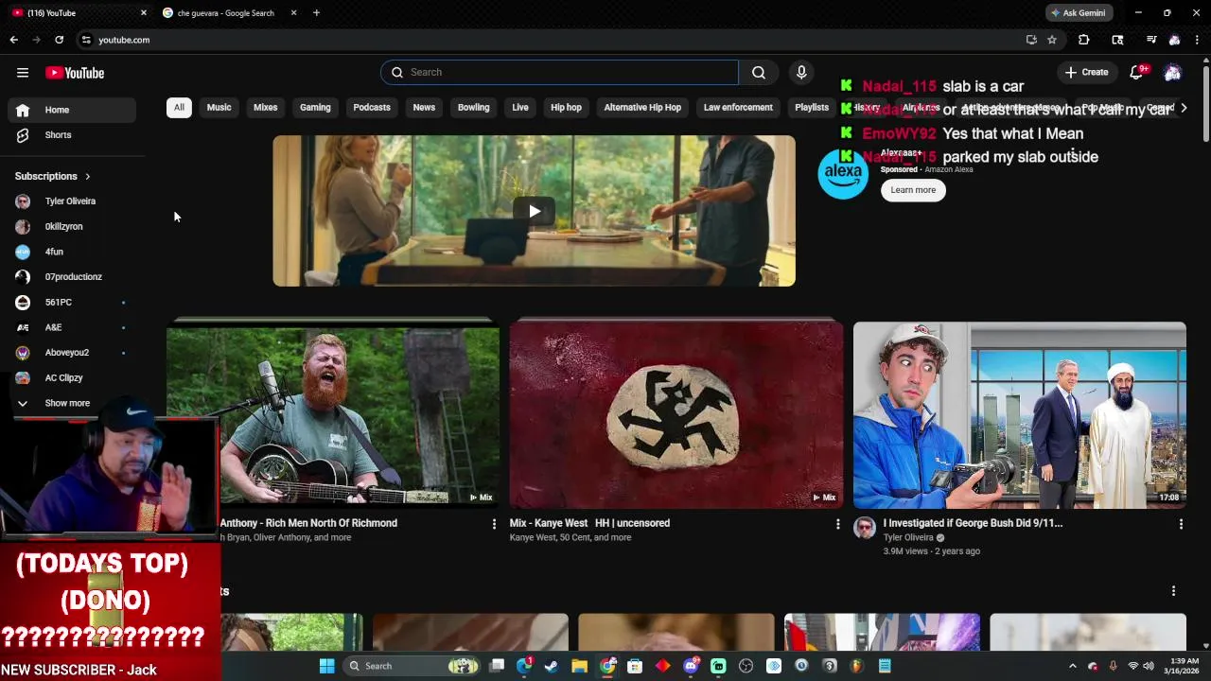This screenshot has height=681, width=1211.
Task: Select the Playlists filter chip
Action: 812,108
